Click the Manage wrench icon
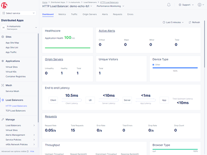The width and height of the screenshot is (207, 155). click(x=2, y=119)
